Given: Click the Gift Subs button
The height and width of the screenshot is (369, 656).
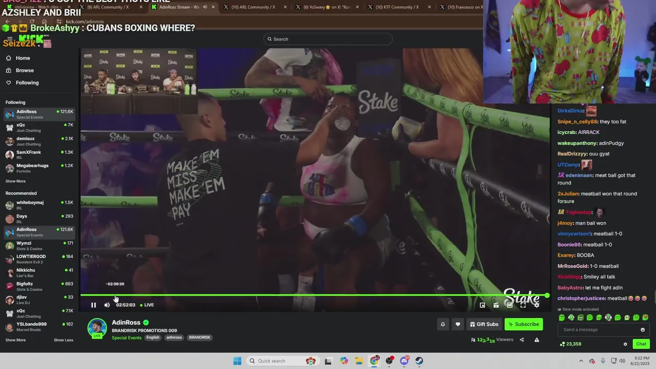Looking at the screenshot, I should (x=484, y=324).
